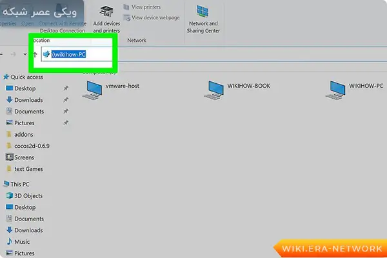Open the text Games folder
This screenshot has height=258, width=387.
click(30, 169)
